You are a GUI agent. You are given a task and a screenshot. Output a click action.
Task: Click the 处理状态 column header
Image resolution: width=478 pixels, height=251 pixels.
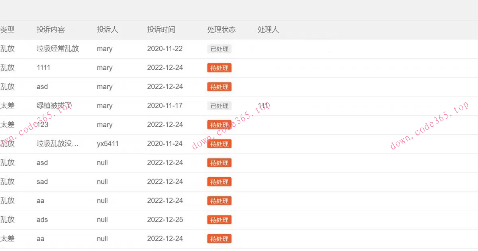[x=221, y=29]
